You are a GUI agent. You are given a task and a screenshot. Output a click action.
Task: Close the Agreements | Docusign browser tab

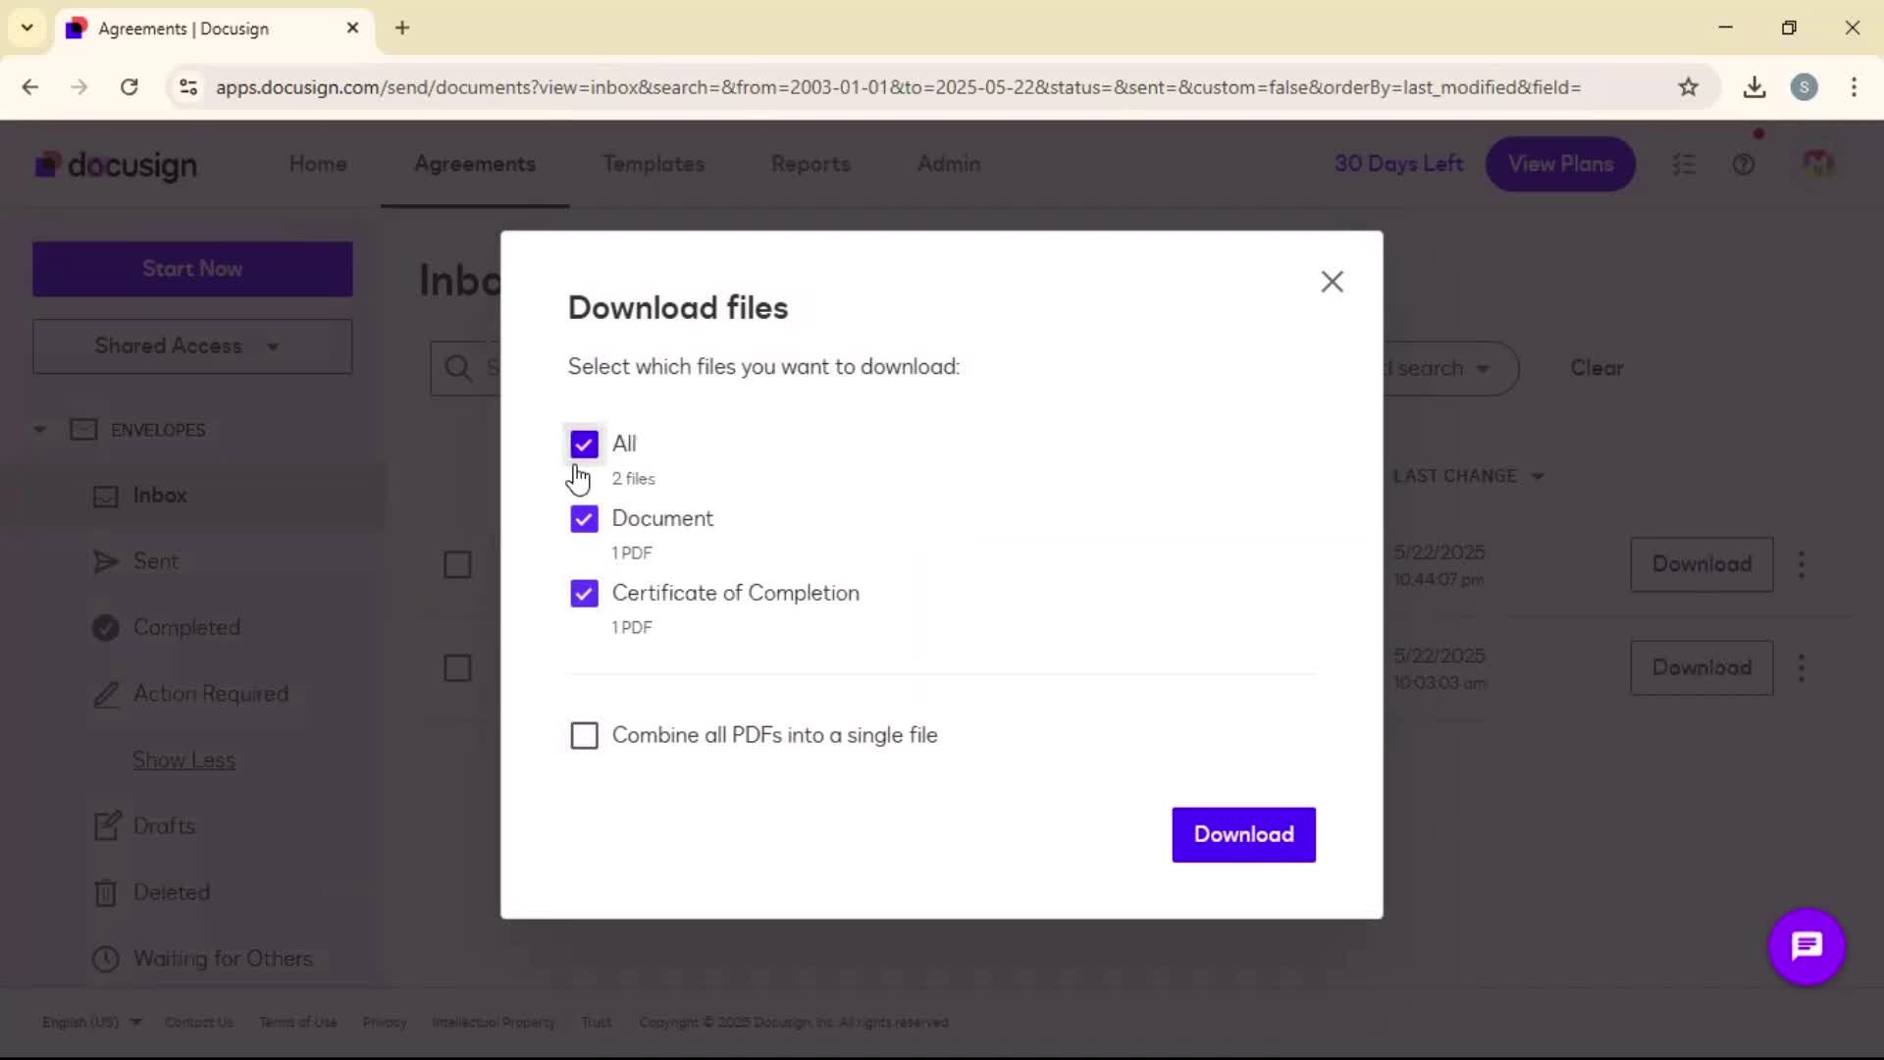point(352,28)
